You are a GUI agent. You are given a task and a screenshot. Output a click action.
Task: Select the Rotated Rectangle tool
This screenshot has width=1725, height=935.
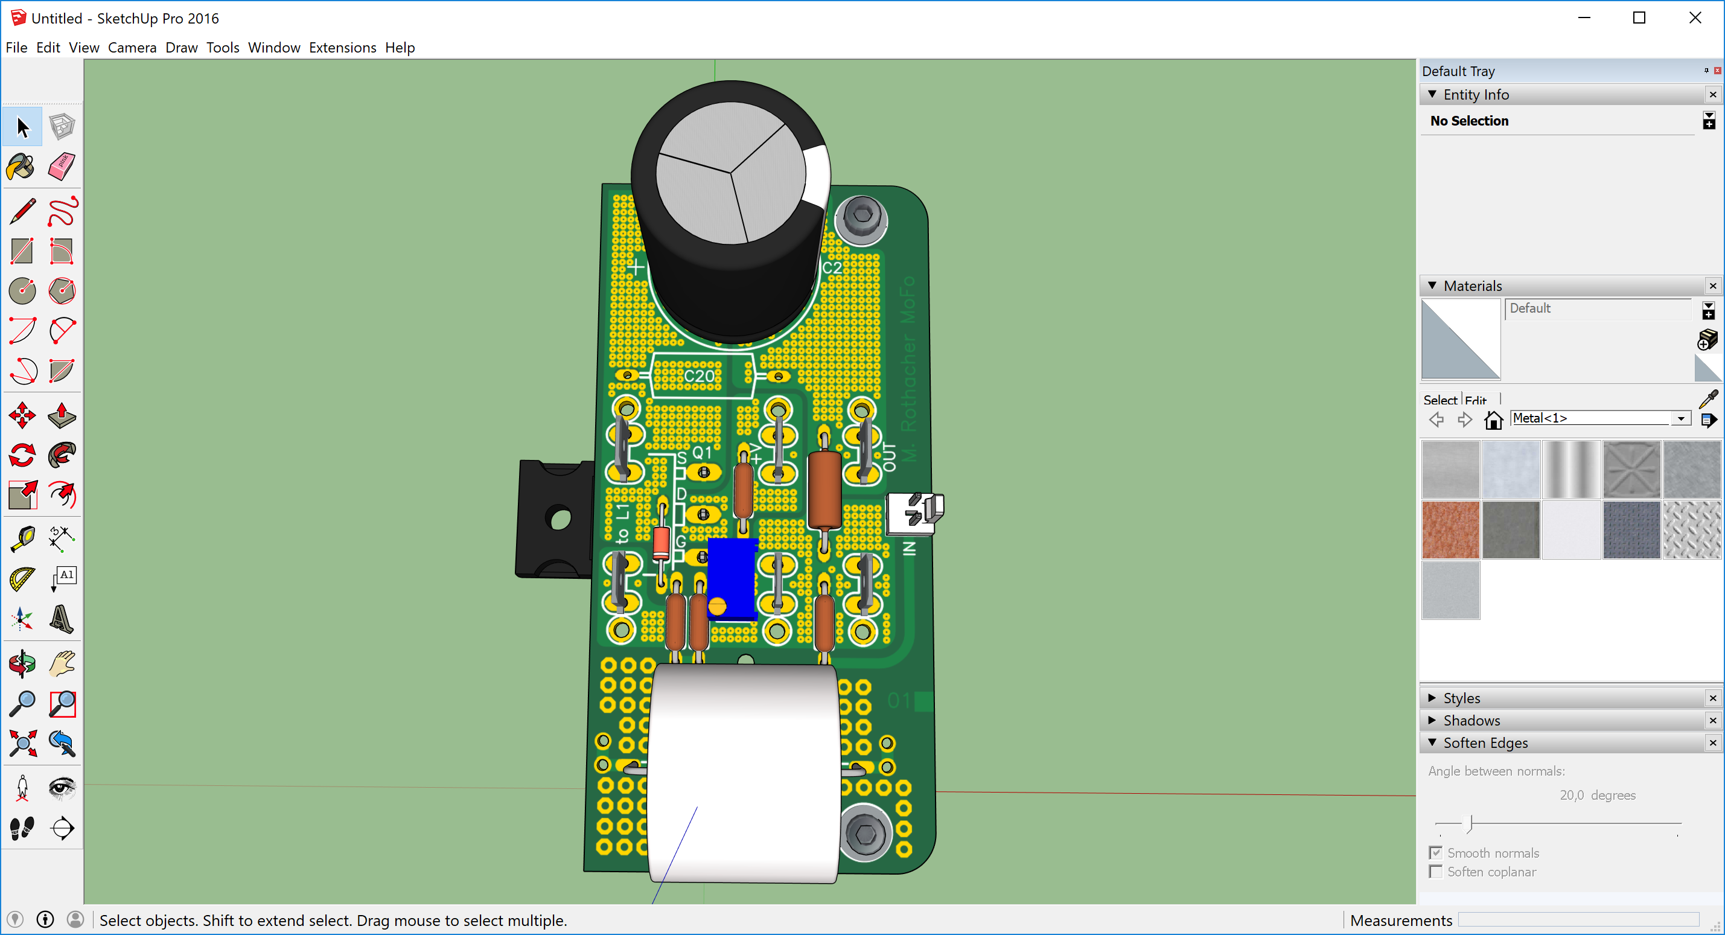coord(62,252)
